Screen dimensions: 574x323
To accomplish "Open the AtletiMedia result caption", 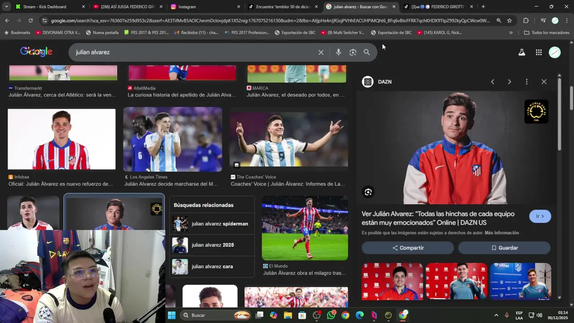I will (182, 95).
